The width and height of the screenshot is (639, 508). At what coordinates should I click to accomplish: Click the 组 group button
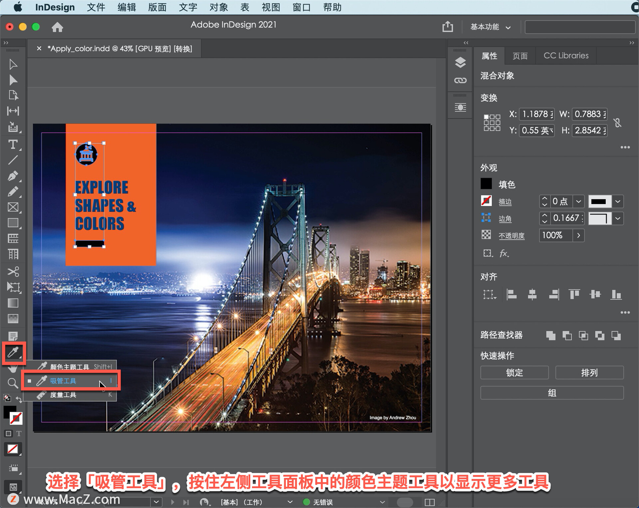click(551, 393)
